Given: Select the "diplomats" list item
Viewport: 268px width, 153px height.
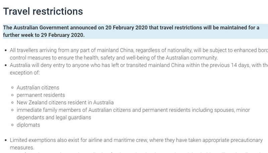Looking at the screenshot, I should click(x=28, y=125).
